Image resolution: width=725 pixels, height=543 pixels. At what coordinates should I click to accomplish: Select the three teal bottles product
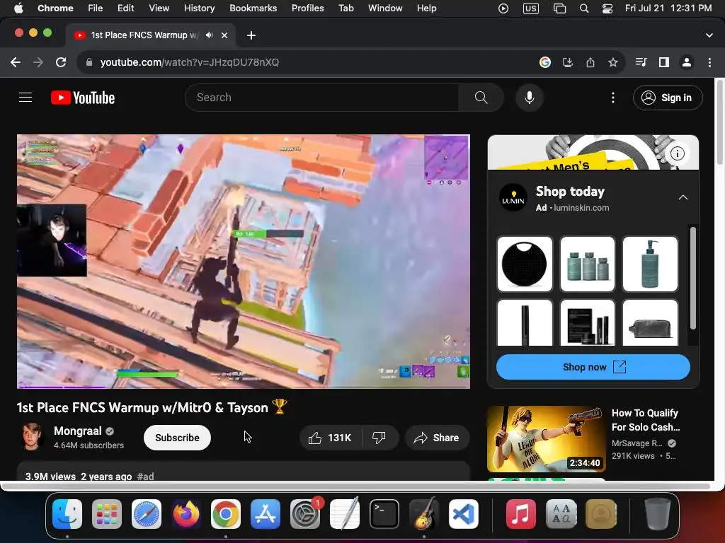pyautogui.click(x=587, y=264)
